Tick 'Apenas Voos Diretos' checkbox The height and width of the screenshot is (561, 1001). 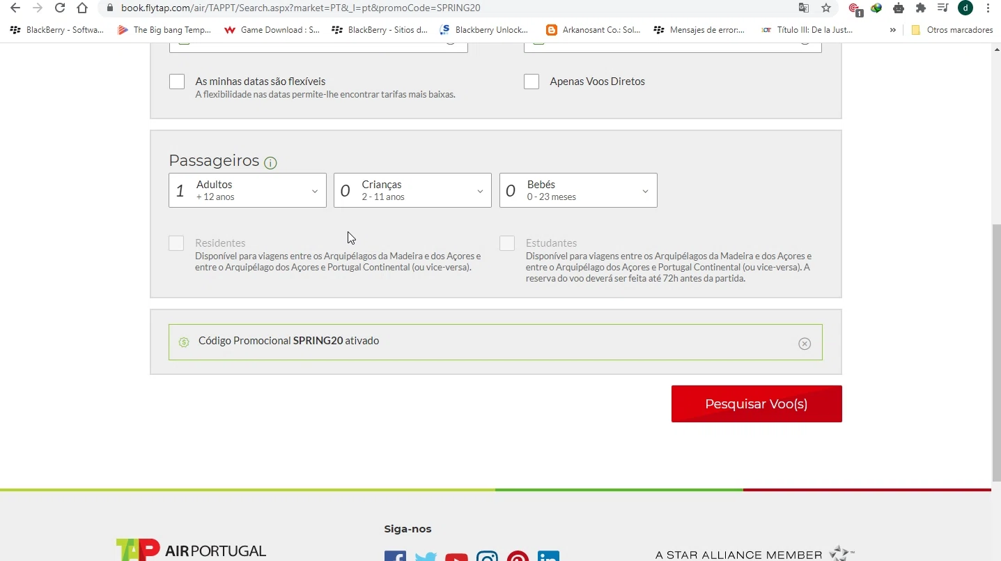[x=531, y=82]
